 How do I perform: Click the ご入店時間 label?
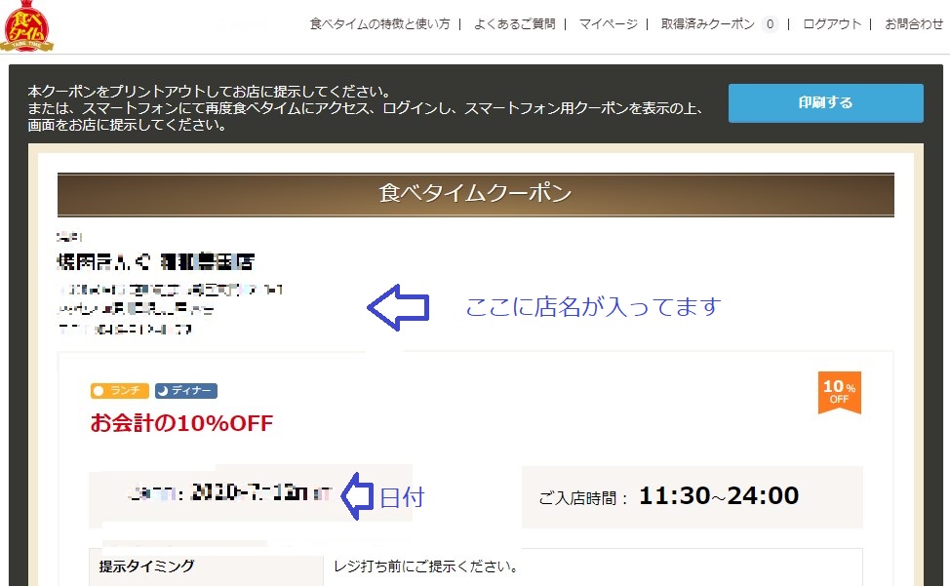[583, 497]
